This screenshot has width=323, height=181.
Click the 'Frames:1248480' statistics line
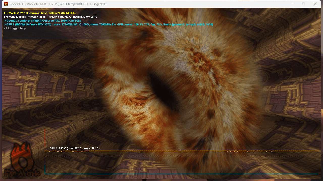click(x=50, y=17)
